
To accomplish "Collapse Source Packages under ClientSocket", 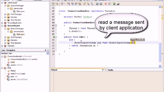I will 5,6.
